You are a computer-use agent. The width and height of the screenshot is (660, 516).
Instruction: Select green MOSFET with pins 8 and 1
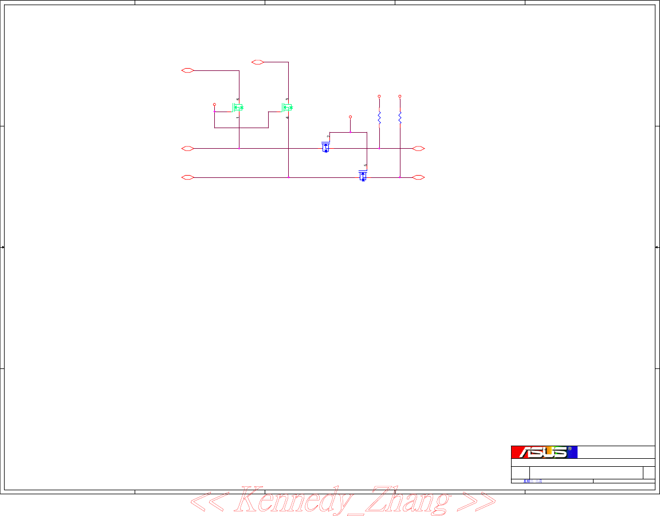tap(238, 108)
